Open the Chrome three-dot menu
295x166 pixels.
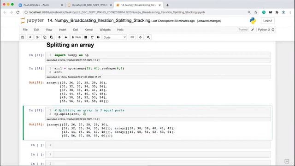coord(290,12)
